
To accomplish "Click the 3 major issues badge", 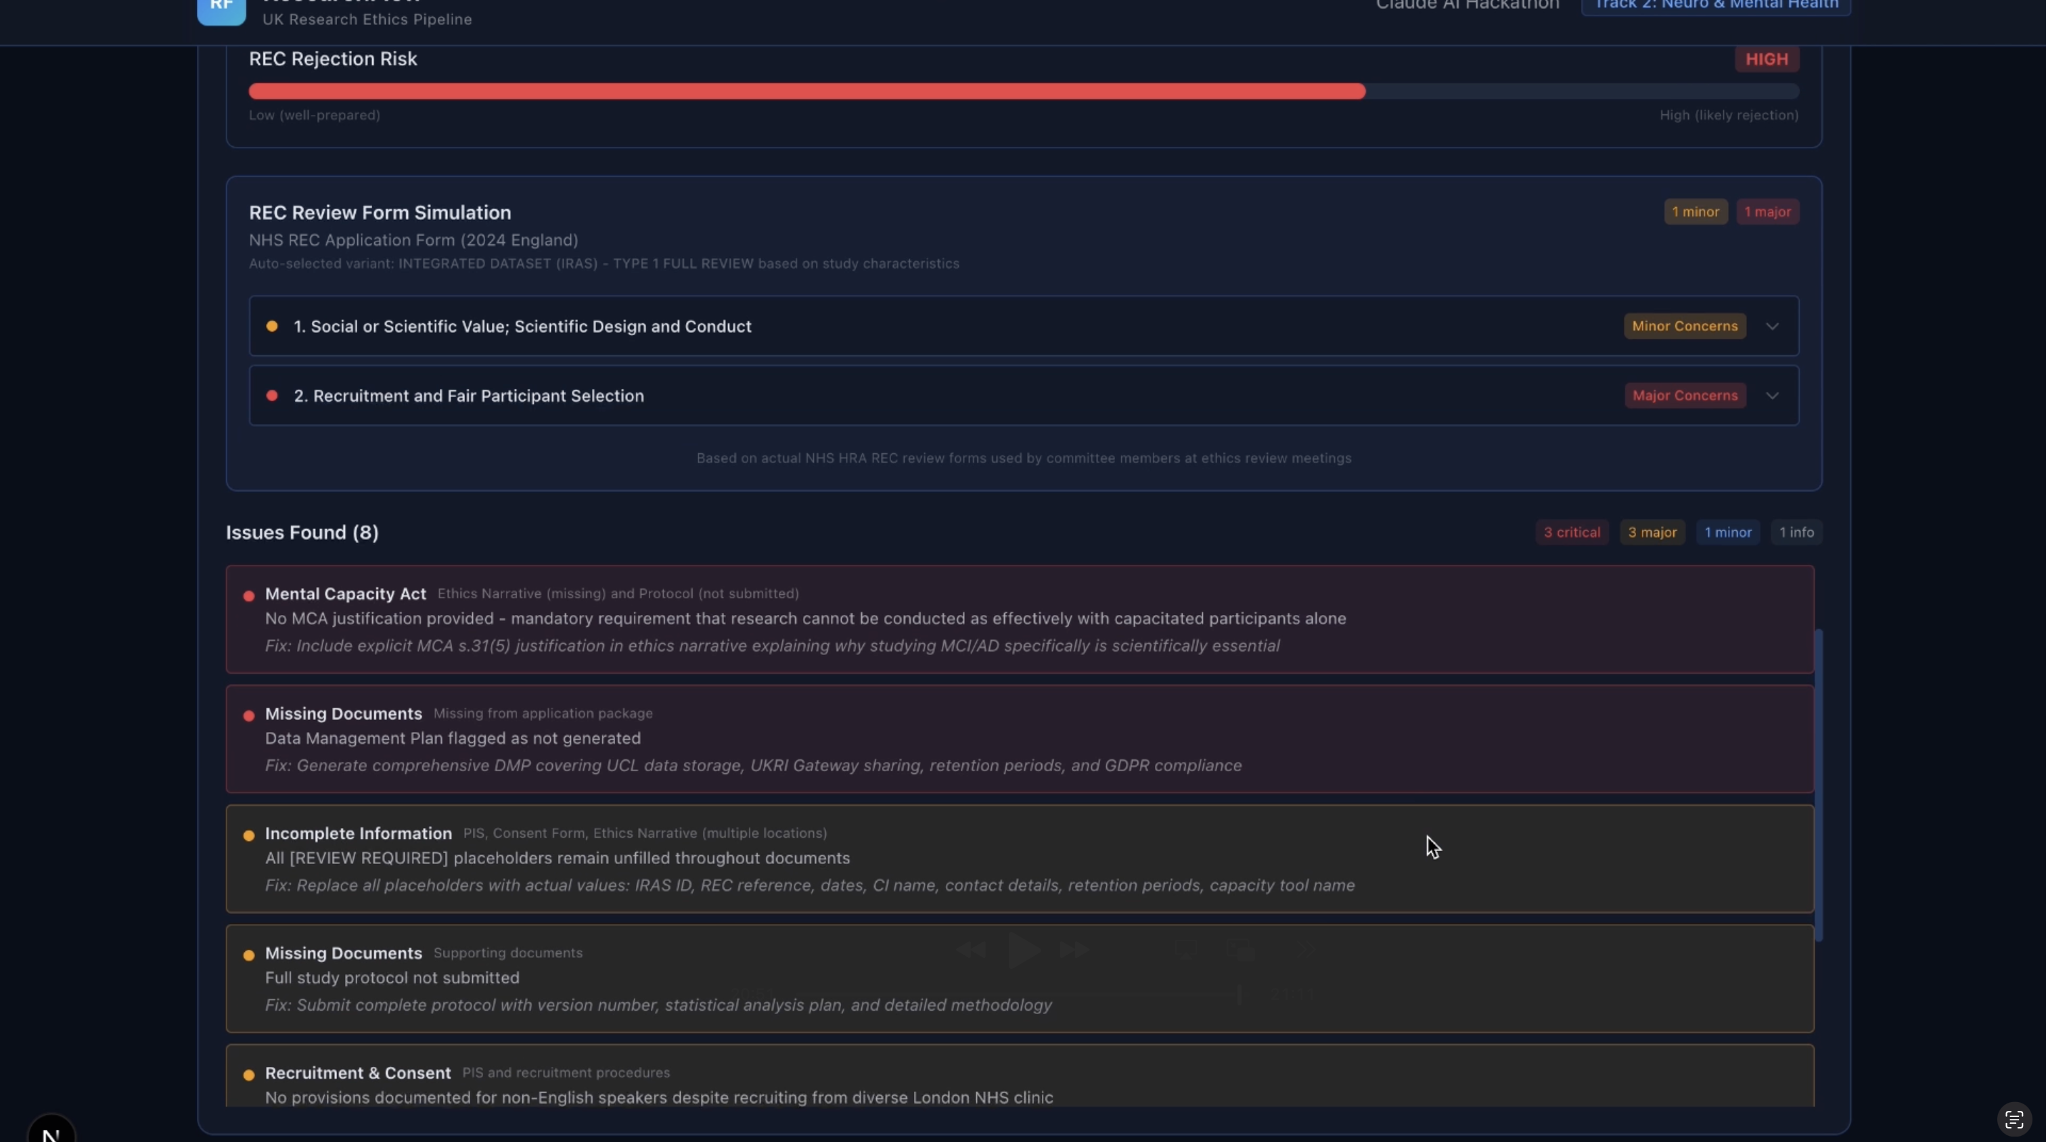I will click(1652, 532).
